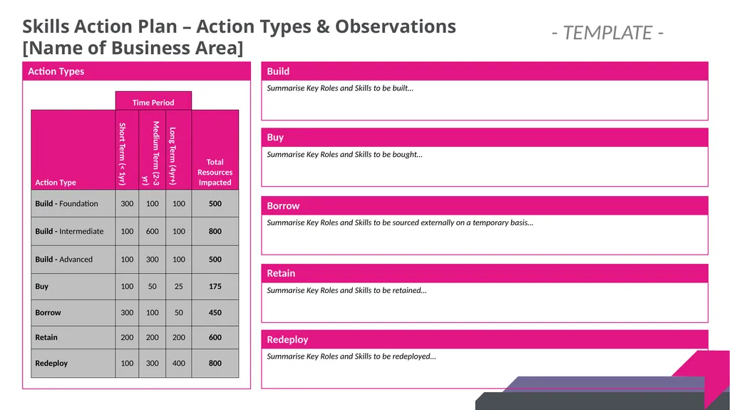The height and width of the screenshot is (410, 730).
Task: Select the Buy row total 175
Action: tap(215, 287)
